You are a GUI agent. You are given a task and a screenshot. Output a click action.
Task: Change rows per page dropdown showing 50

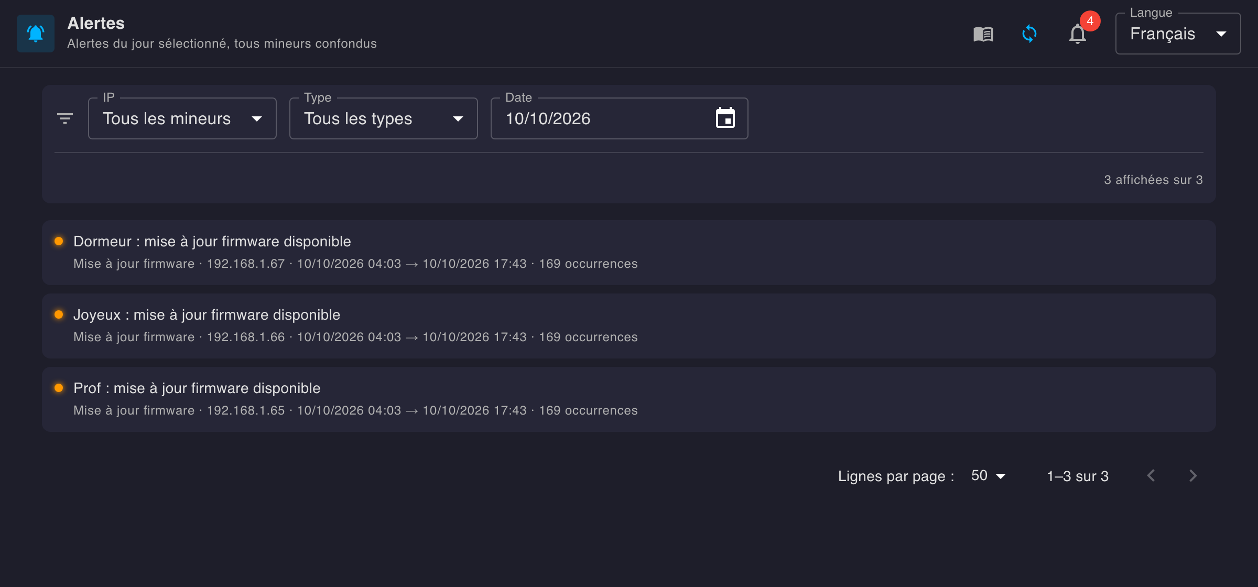988,476
